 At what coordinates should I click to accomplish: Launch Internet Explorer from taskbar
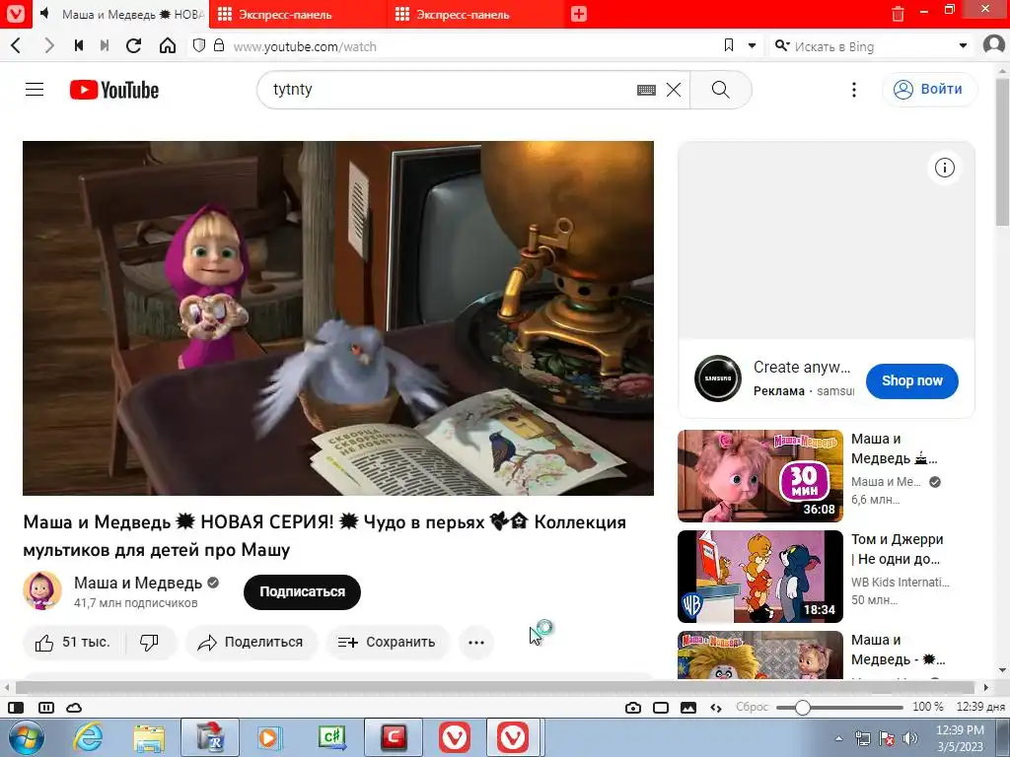(x=88, y=737)
